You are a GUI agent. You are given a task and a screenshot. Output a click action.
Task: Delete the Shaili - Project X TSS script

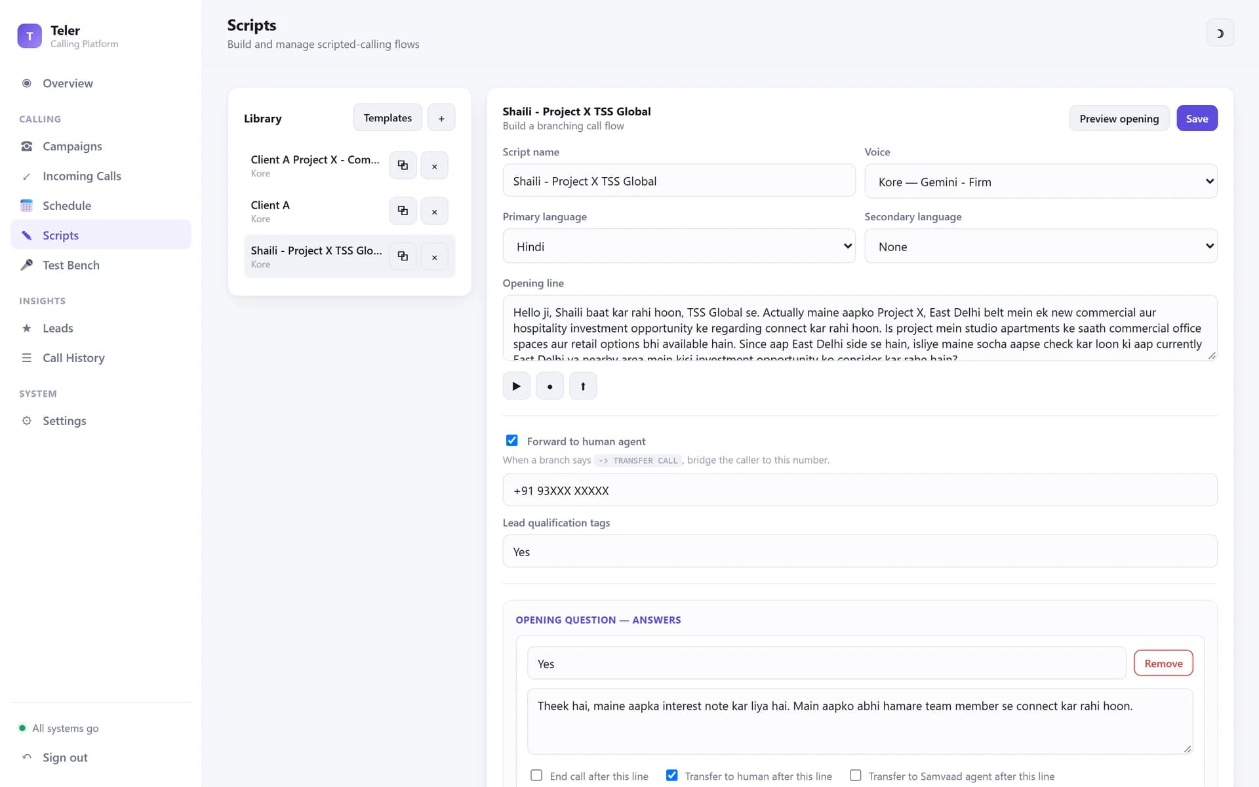(x=434, y=256)
